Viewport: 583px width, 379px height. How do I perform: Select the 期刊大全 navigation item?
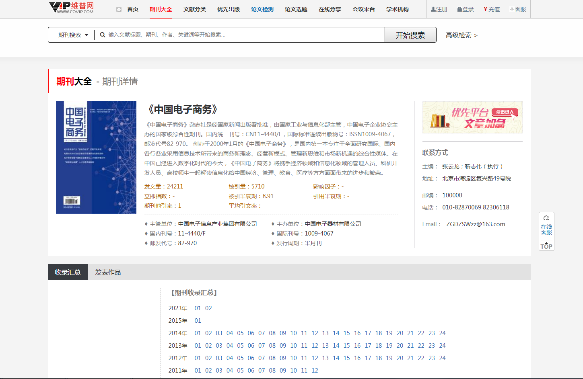(161, 9)
